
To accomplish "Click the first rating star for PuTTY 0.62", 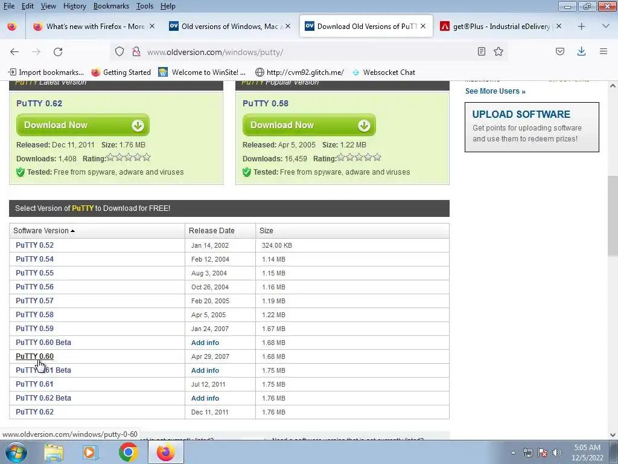I will [111, 158].
